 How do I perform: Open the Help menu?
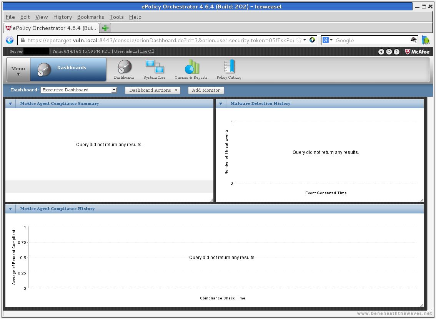pos(135,17)
